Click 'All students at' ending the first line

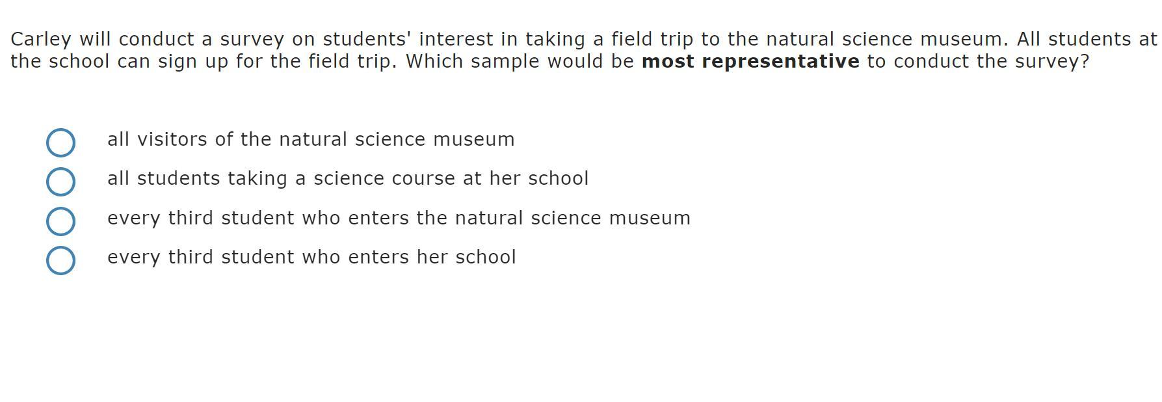point(1087,39)
